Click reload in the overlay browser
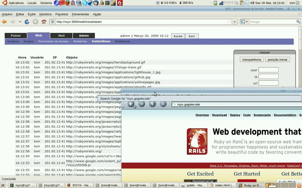Screen dimensions: 302x188 [152, 104]
